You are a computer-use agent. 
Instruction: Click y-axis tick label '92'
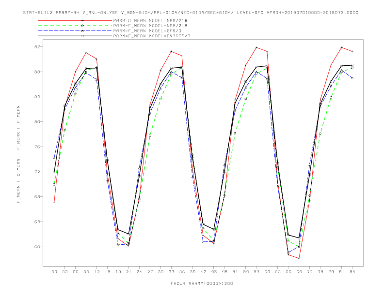(x=37, y=46)
